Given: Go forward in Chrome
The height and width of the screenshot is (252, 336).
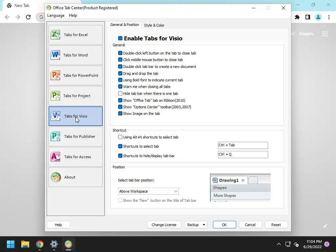Looking at the screenshot, I should 18,17.
